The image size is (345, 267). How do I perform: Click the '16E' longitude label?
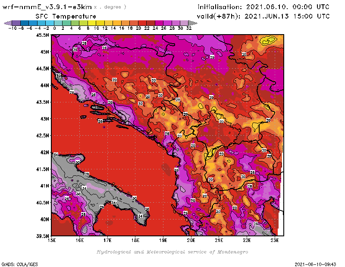coord(80,240)
